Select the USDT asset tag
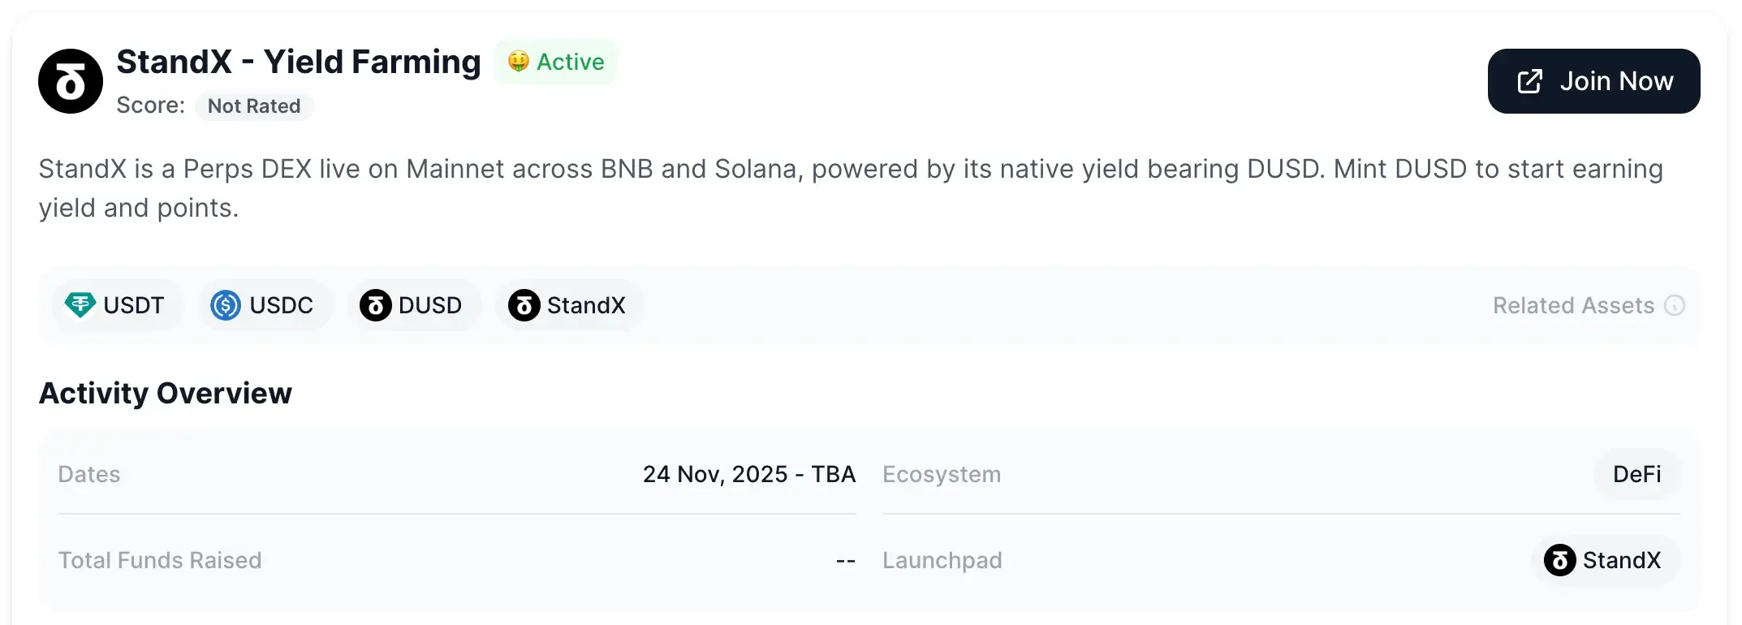The height and width of the screenshot is (625, 1742). (x=118, y=305)
